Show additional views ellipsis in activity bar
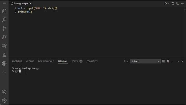The height and width of the screenshot is (105, 186). pyautogui.click(x=4, y=72)
